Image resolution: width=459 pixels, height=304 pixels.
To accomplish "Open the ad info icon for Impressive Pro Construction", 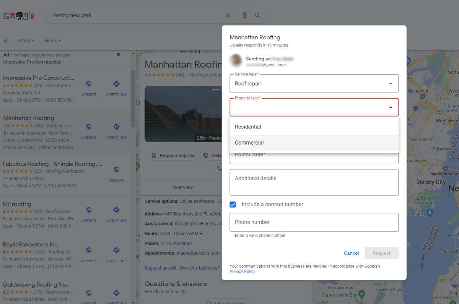I will click(x=118, y=55).
